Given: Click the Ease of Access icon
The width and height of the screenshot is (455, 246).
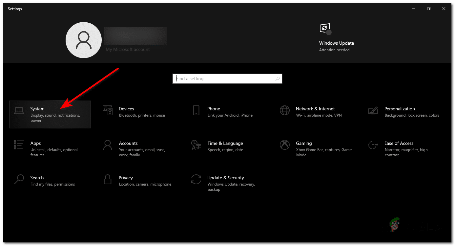Looking at the screenshot, I should (373, 145).
